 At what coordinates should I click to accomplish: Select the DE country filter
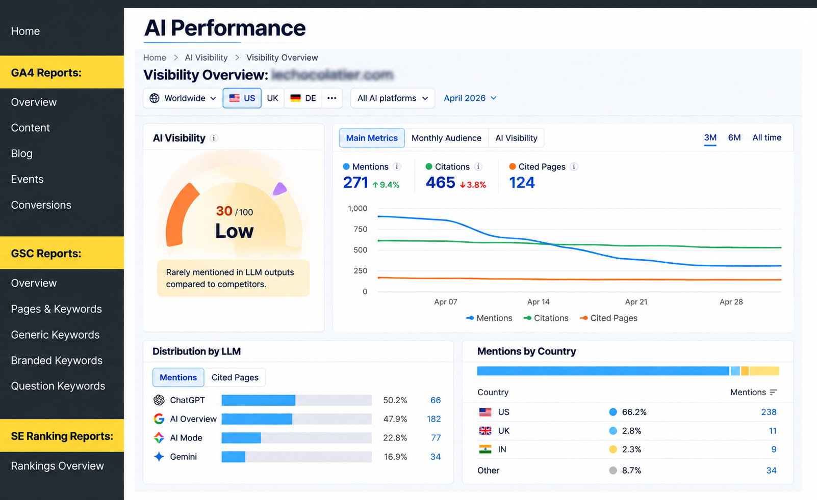303,98
